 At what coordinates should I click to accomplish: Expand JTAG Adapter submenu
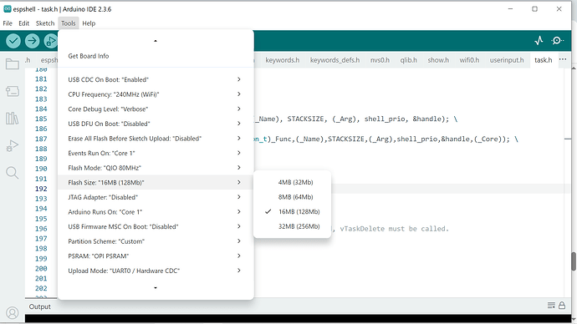coord(156,197)
